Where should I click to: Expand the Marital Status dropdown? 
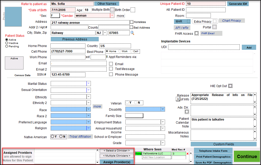(89, 84)
